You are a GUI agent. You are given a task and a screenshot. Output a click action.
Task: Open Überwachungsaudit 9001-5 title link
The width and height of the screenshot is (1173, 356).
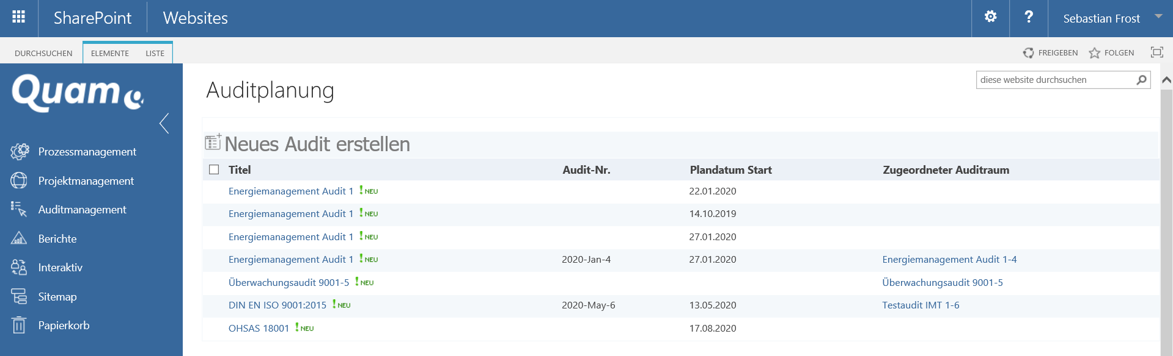tap(289, 283)
